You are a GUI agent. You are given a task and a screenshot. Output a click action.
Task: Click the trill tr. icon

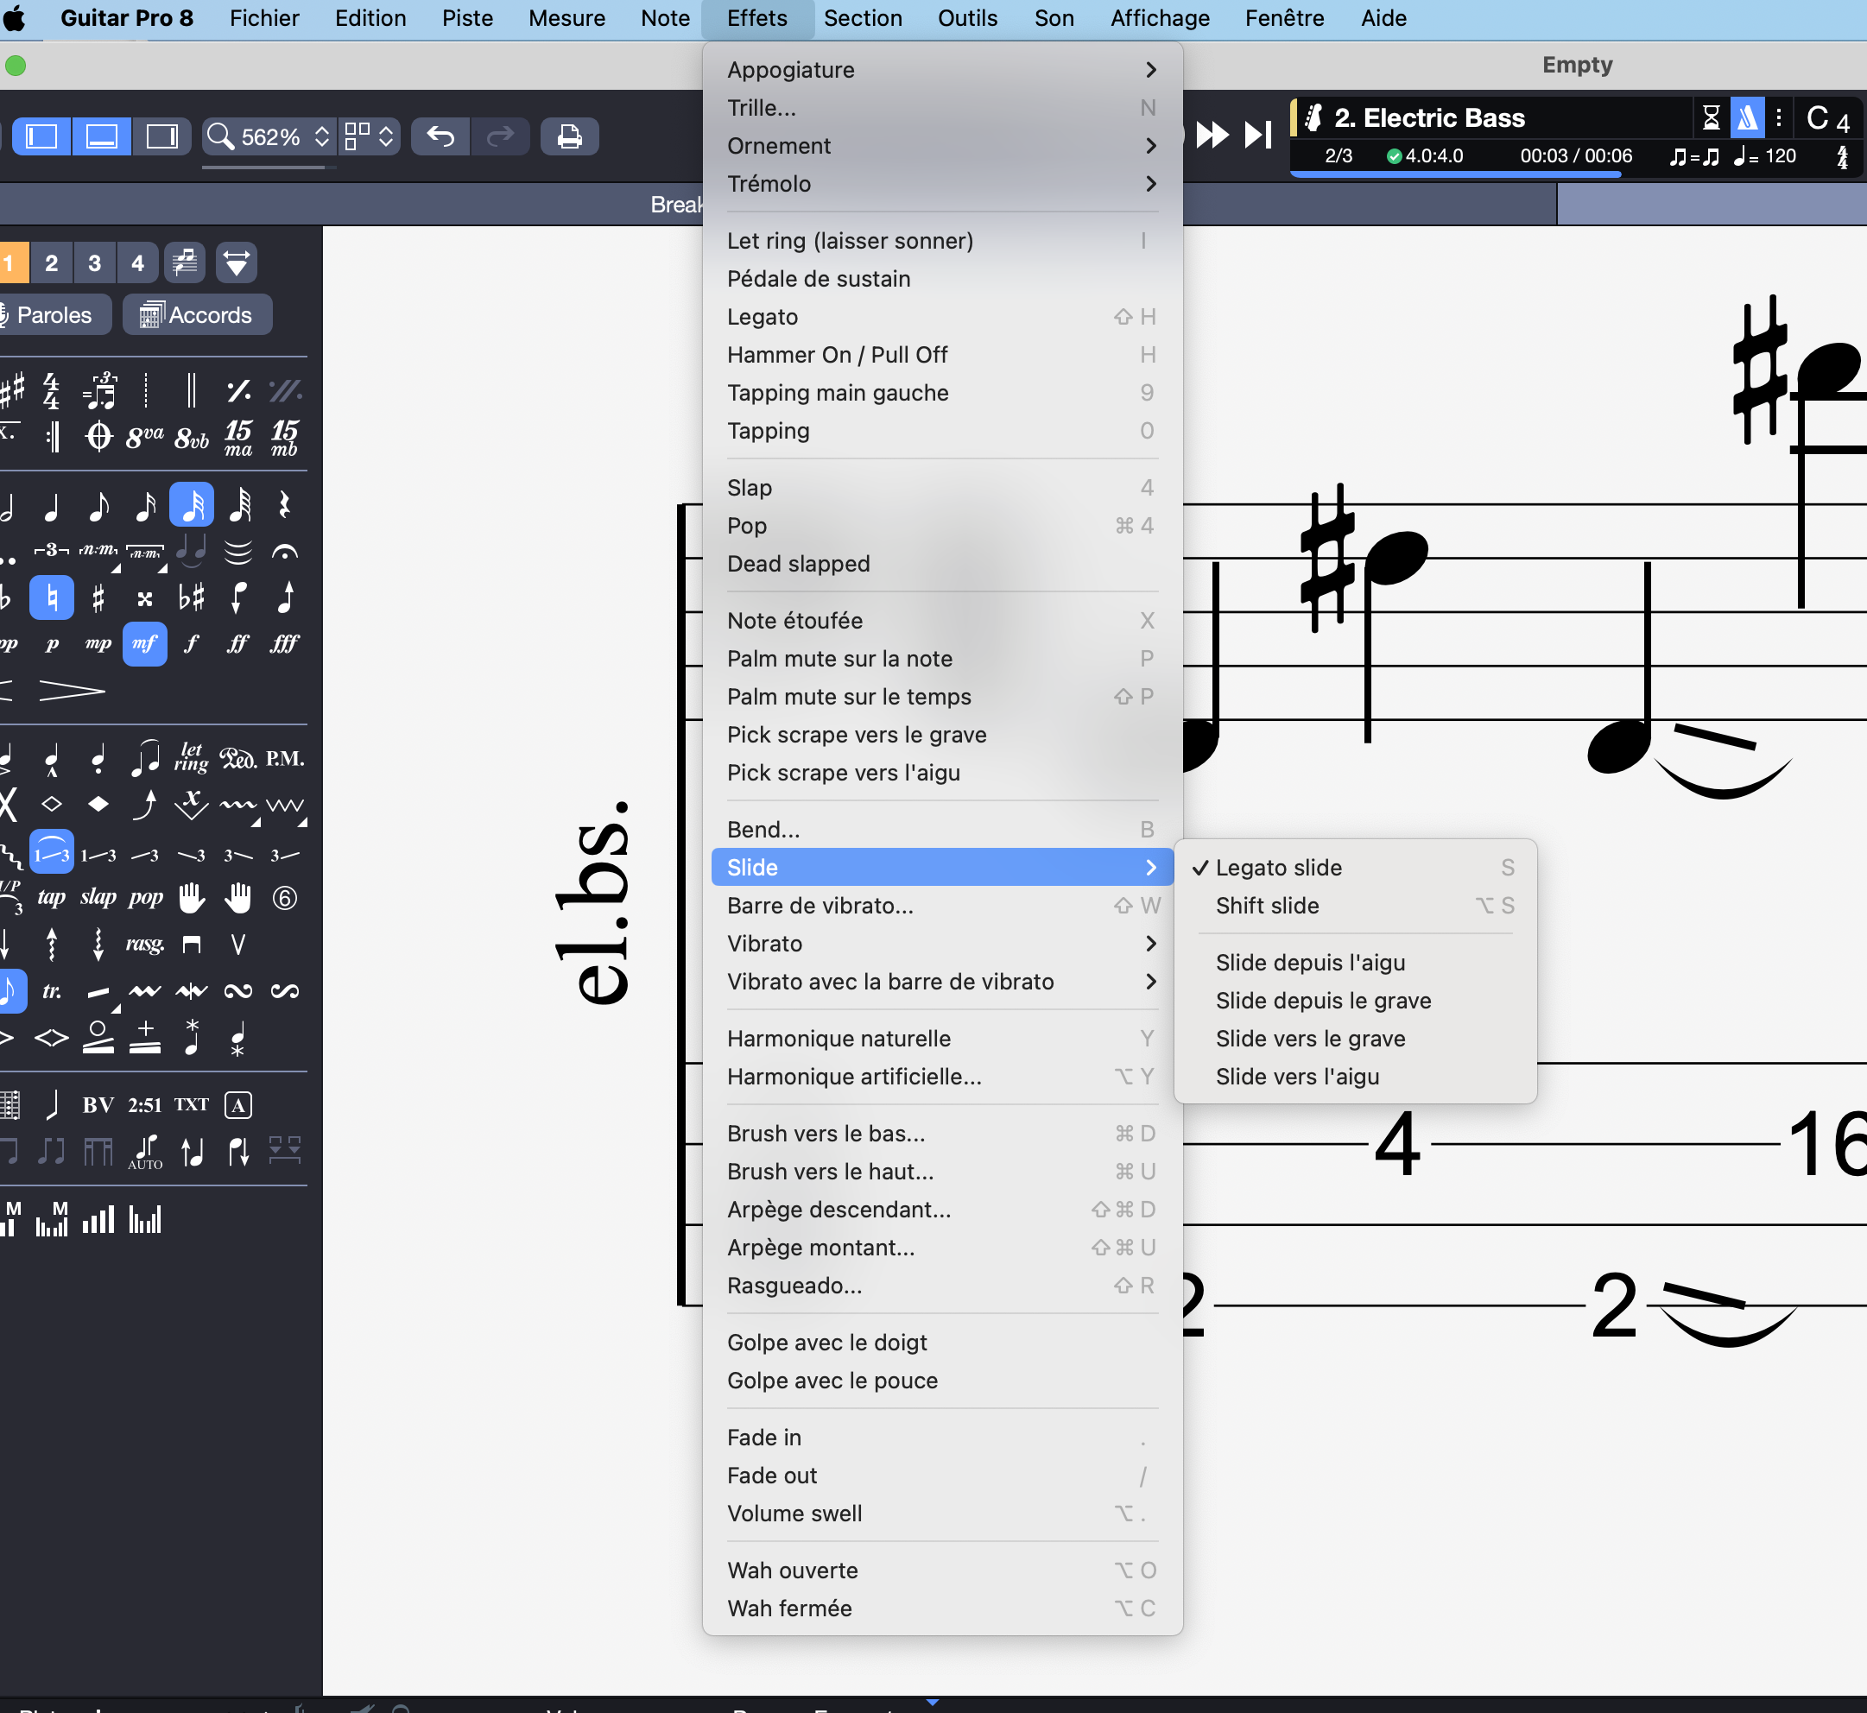pyautogui.click(x=52, y=991)
